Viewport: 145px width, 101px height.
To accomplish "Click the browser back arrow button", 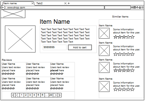I will (x=3, y=8).
